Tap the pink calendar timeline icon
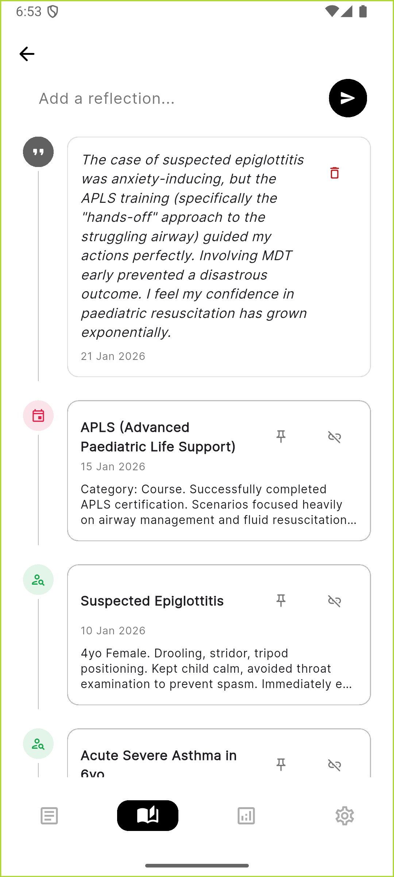This screenshot has height=877, width=394. [38, 415]
